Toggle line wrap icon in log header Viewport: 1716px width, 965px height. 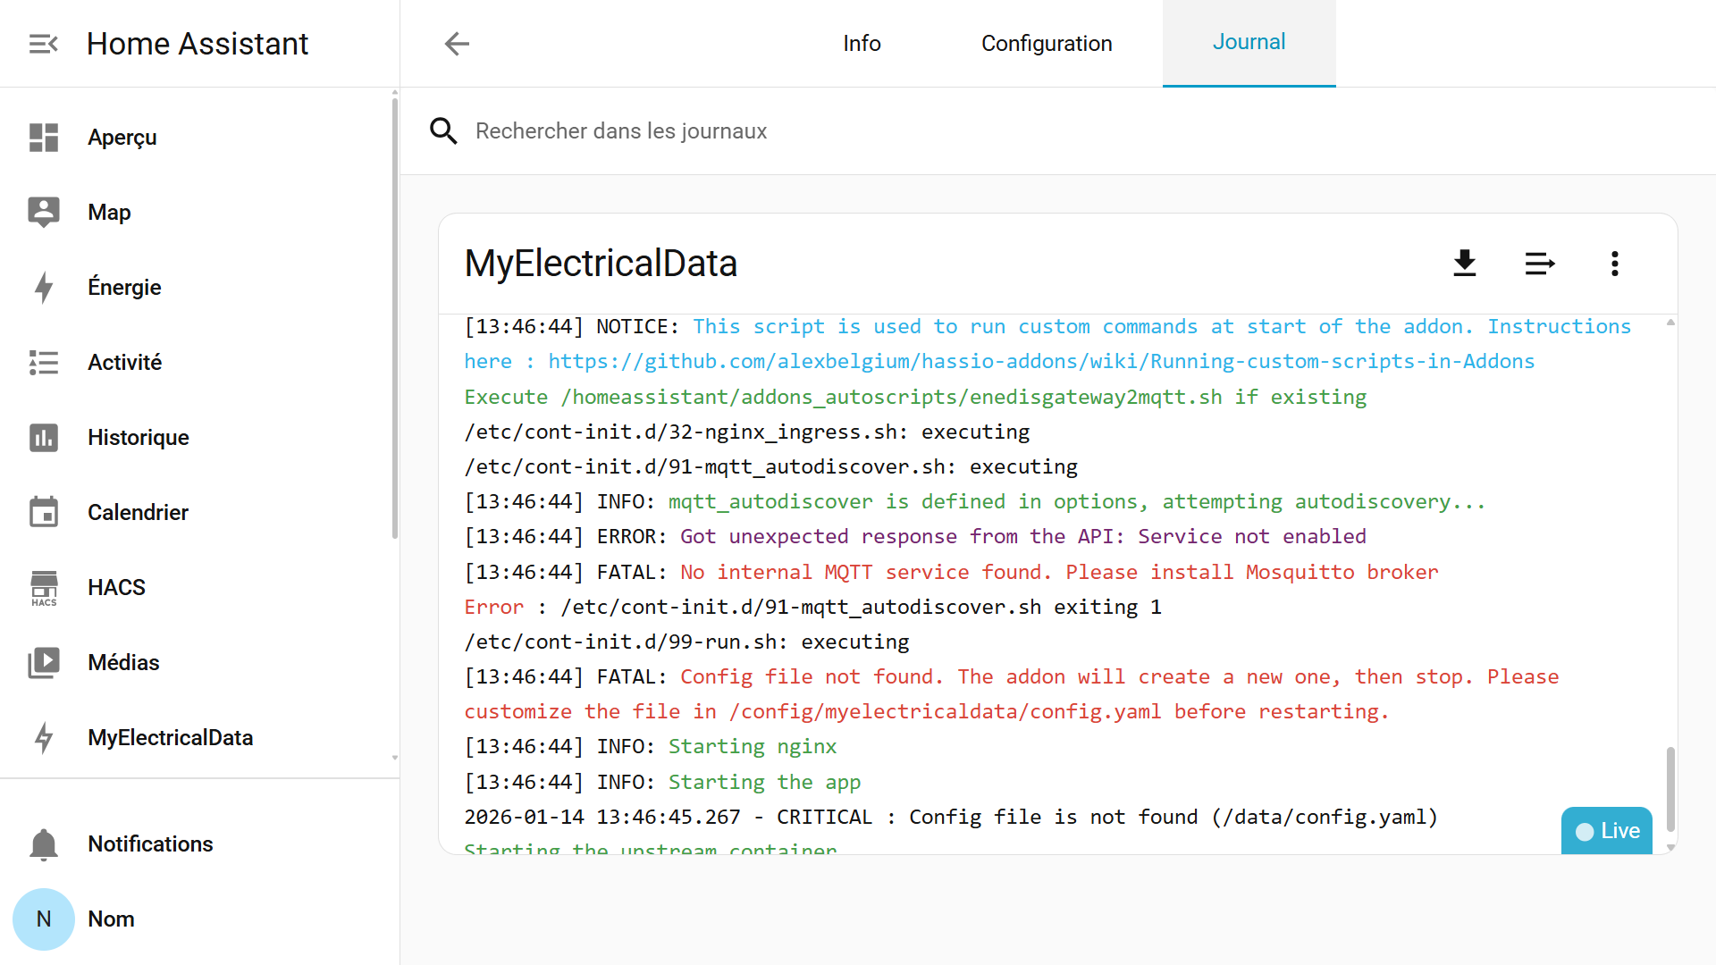click(x=1539, y=264)
